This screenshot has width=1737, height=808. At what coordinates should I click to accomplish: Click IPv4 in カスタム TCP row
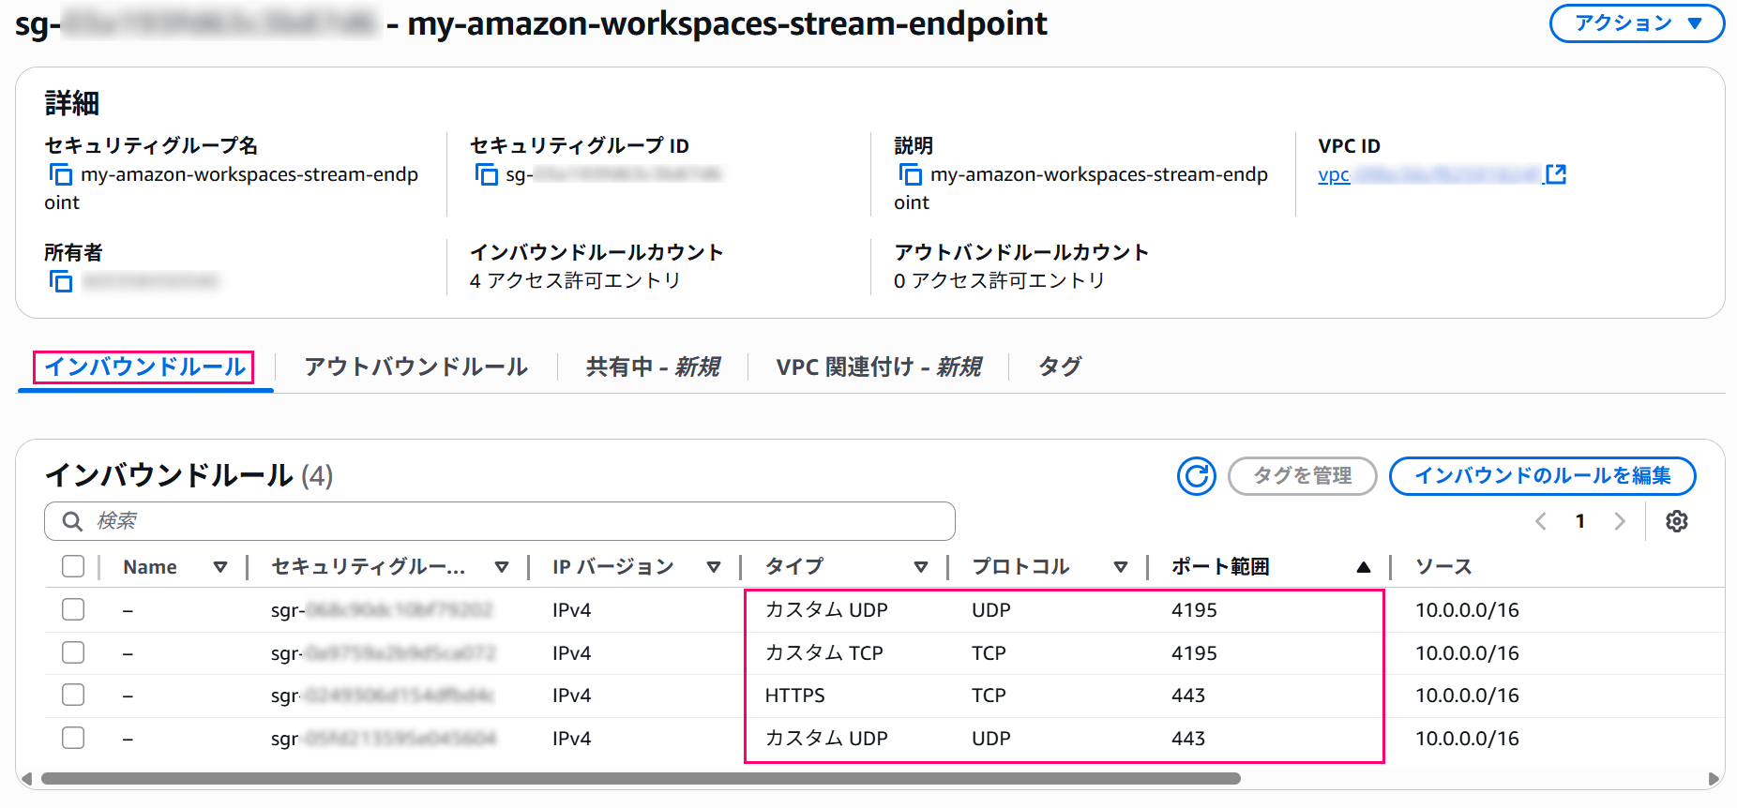571,653
